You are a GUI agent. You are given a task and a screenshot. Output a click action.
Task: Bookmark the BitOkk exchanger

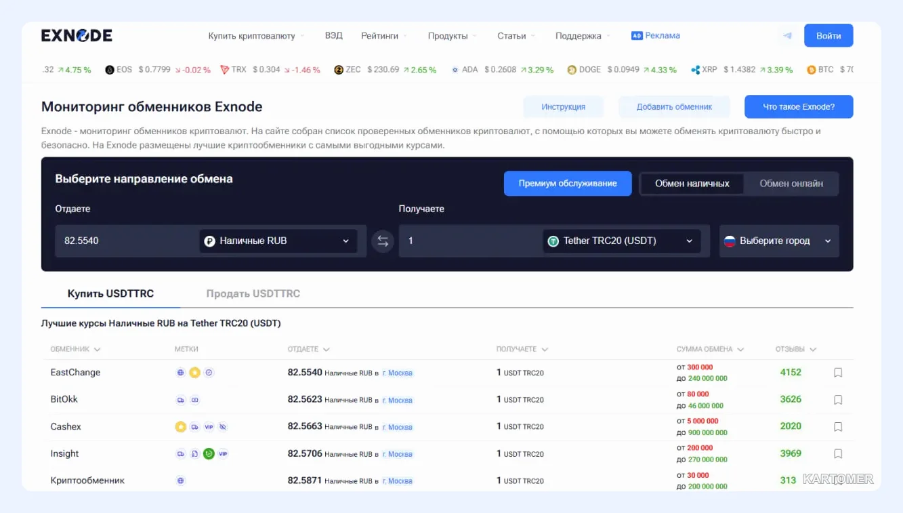pyautogui.click(x=838, y=400)
